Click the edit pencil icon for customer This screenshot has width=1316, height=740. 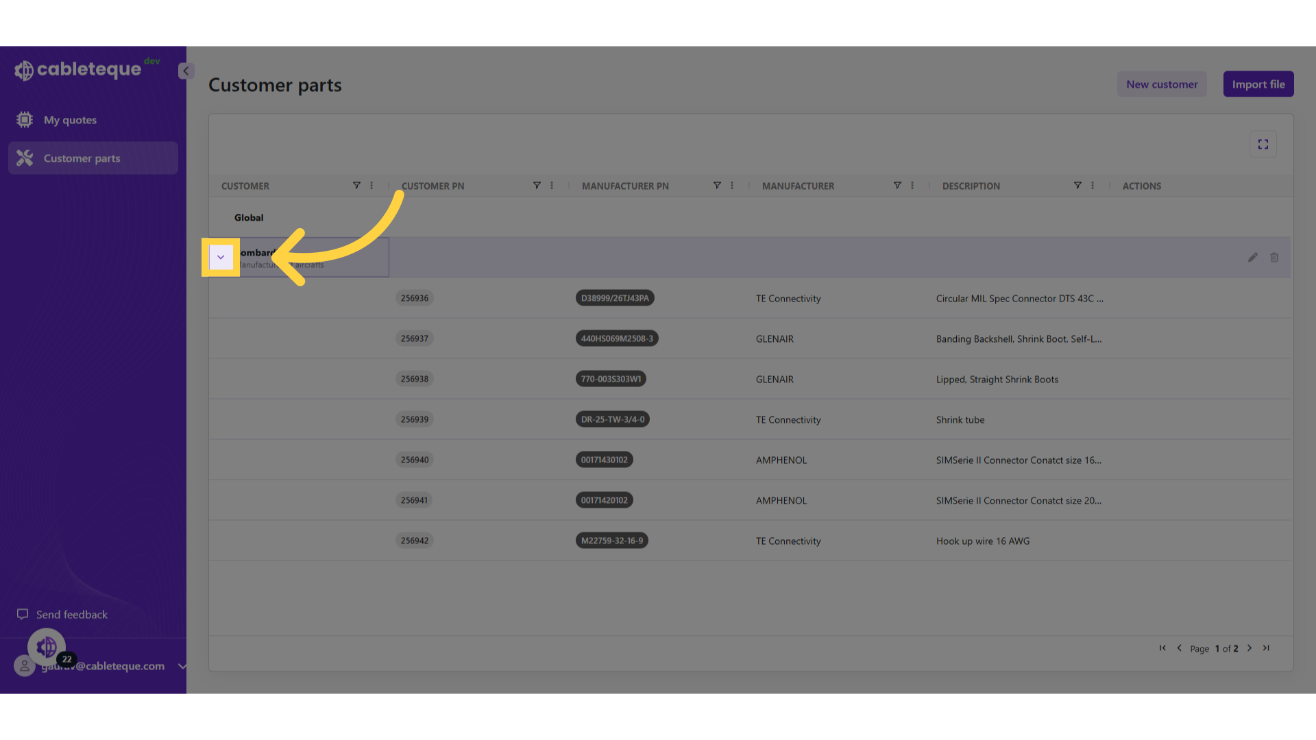[1253, 258]
